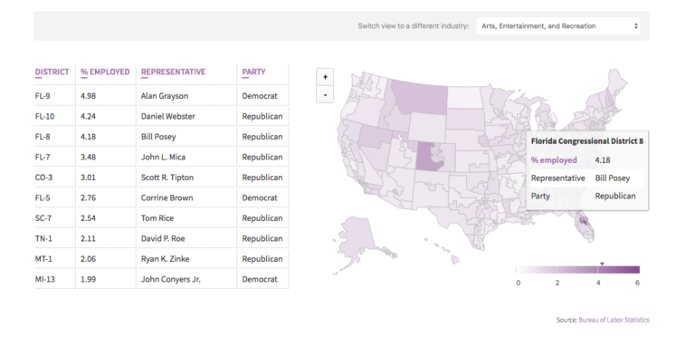Click the 3.01 percent employed value

[88, 178]
